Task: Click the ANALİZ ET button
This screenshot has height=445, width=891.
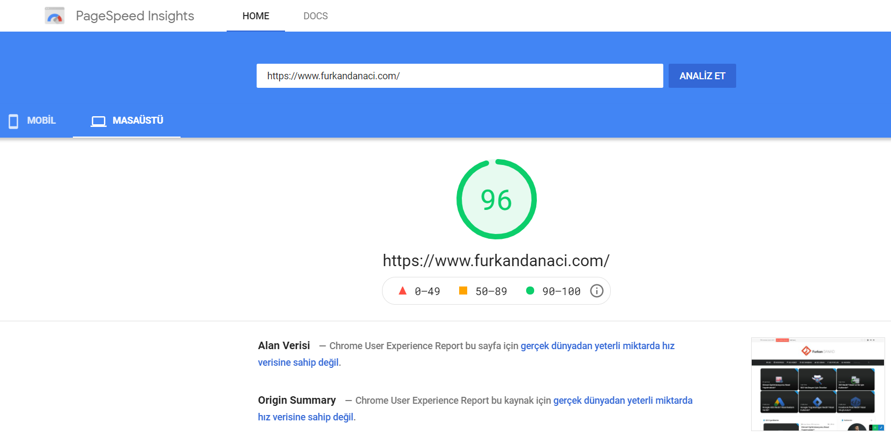Action: click(702, 76)
